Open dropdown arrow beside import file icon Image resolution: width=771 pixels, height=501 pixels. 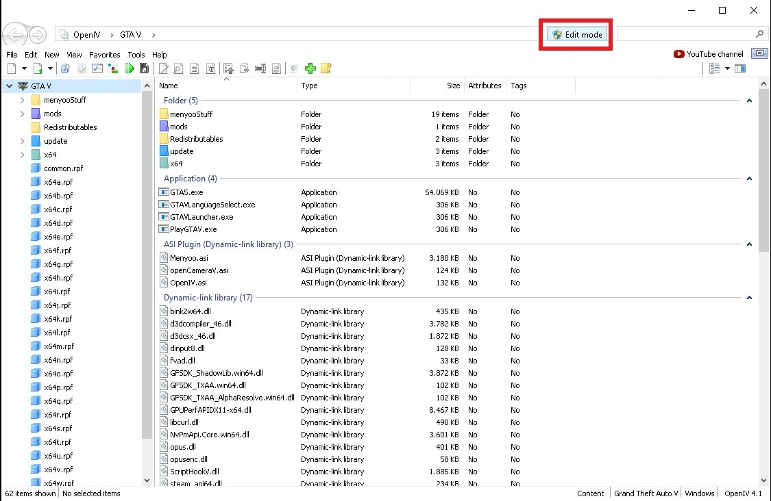tap(50, 68)
